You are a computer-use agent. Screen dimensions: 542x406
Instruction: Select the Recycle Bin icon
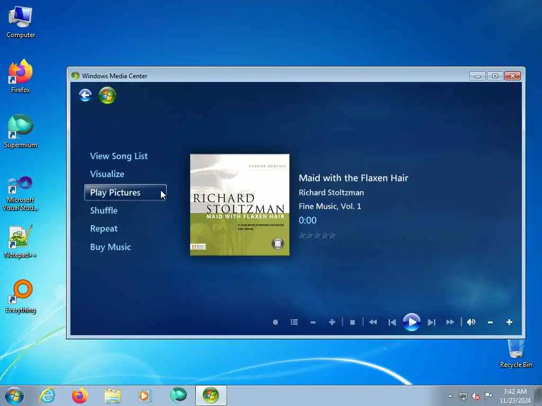pos(516,354)
